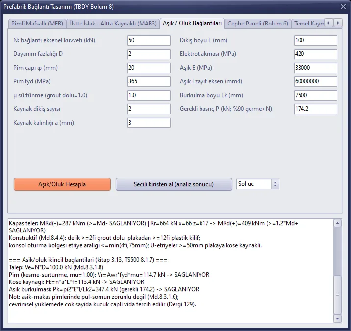
Task: Switch to the partially visible Temel tab
Action: click(308, 24)
